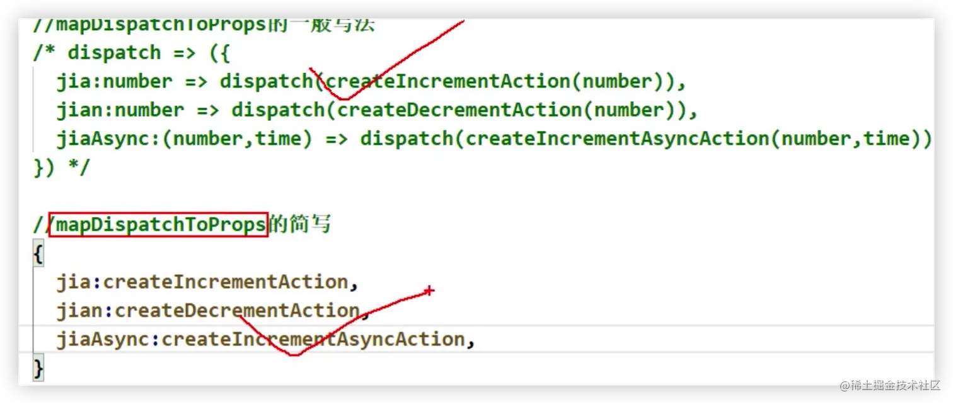Click the comment end '}) */'

pos(62,168)
